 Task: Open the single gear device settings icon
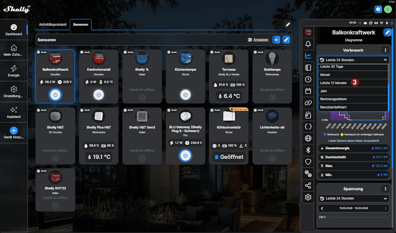[x=308, y=197]
